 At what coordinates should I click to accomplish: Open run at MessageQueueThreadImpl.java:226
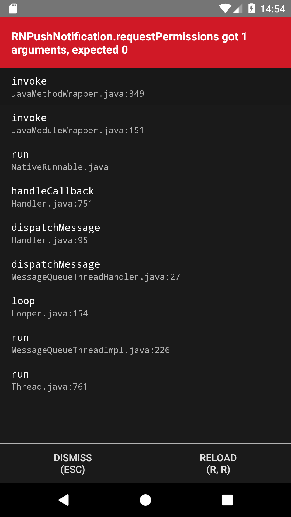[x=91, y=344]
